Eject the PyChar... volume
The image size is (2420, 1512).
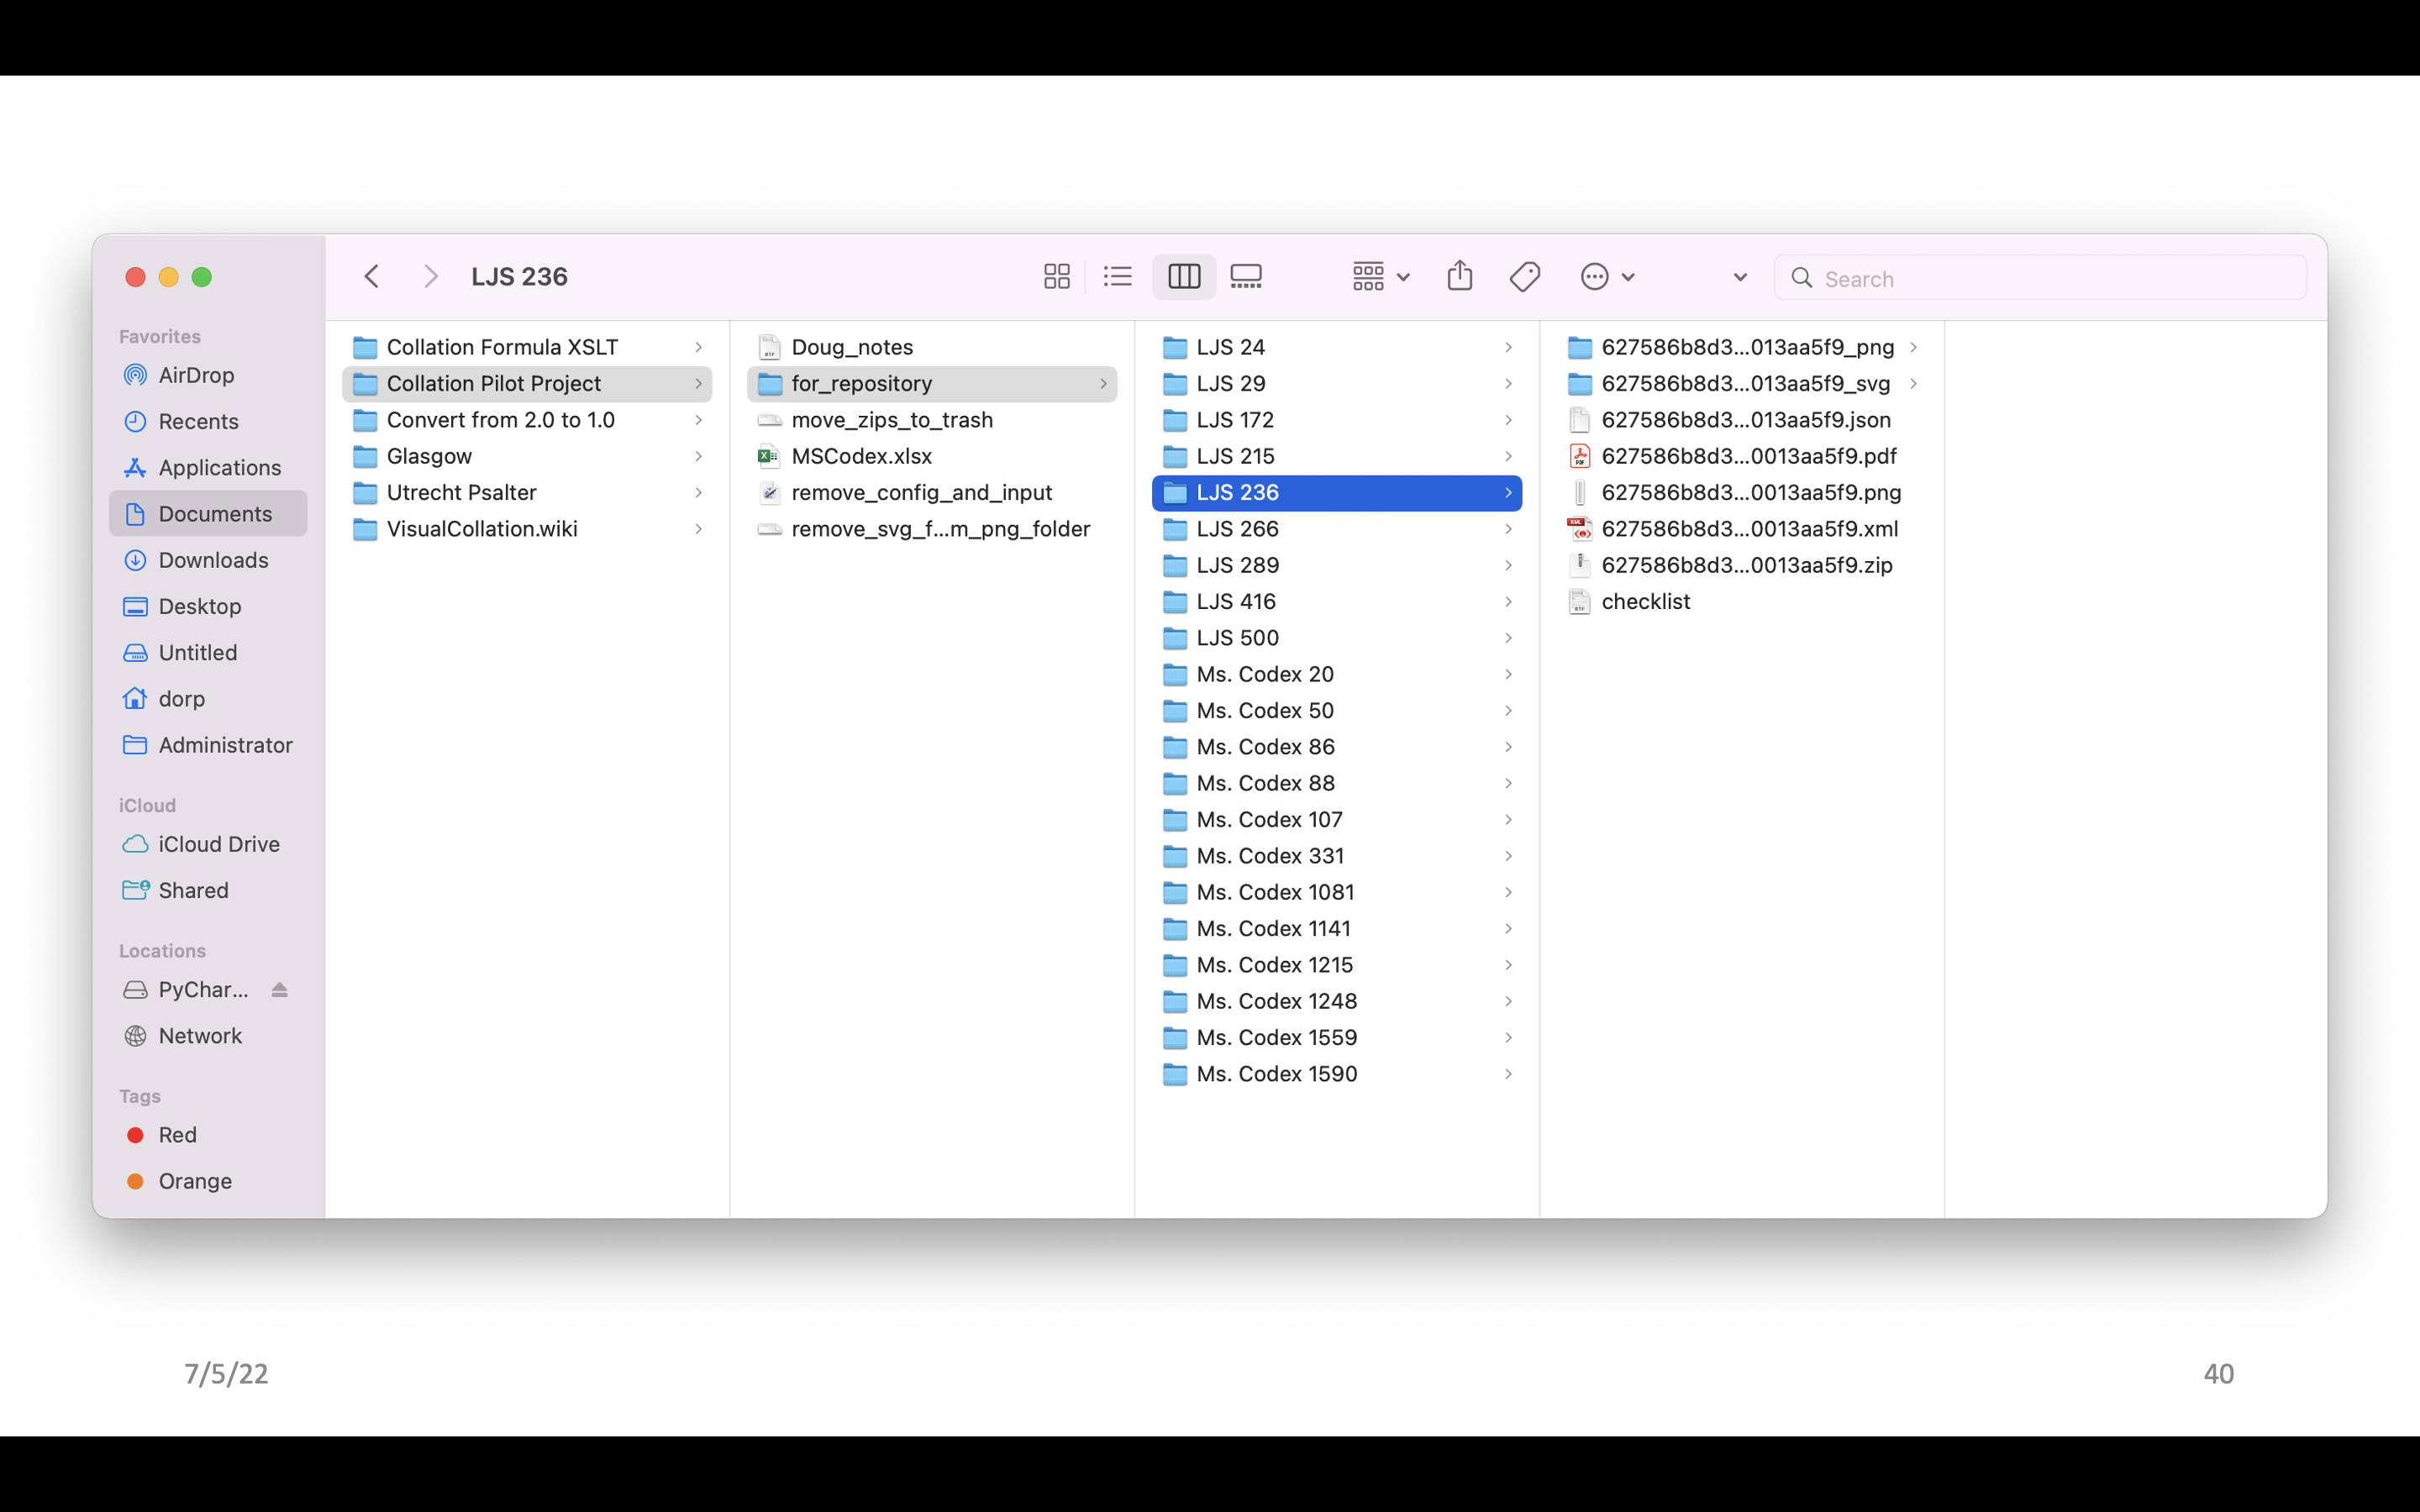[280, 990]
